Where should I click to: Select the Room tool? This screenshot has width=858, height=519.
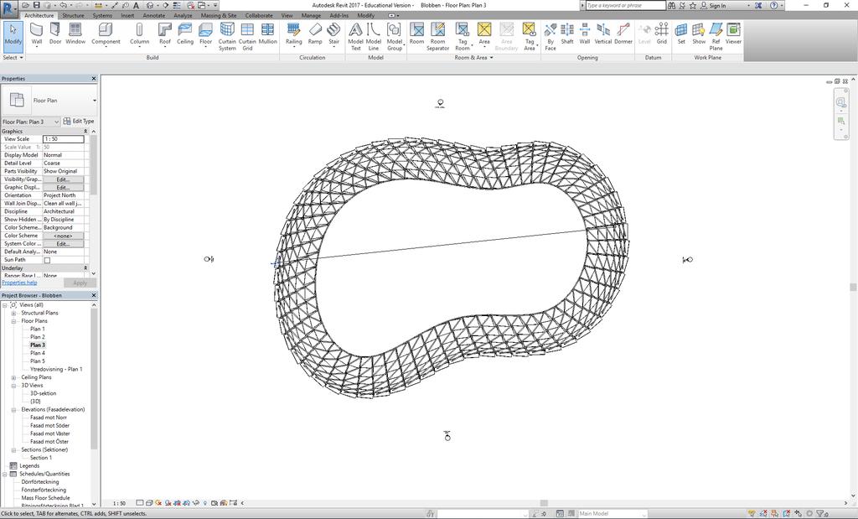pos(417,34)
